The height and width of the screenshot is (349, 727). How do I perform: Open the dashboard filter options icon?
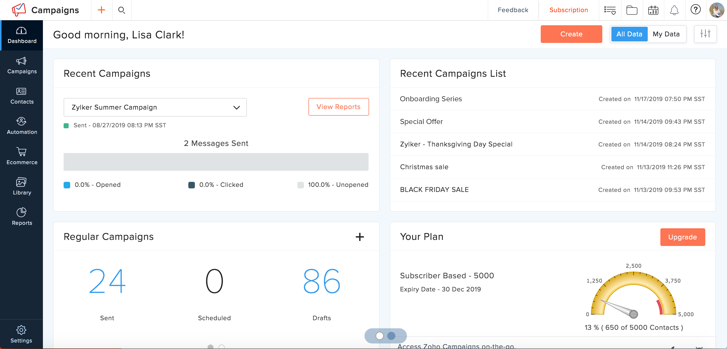[705, 34]
